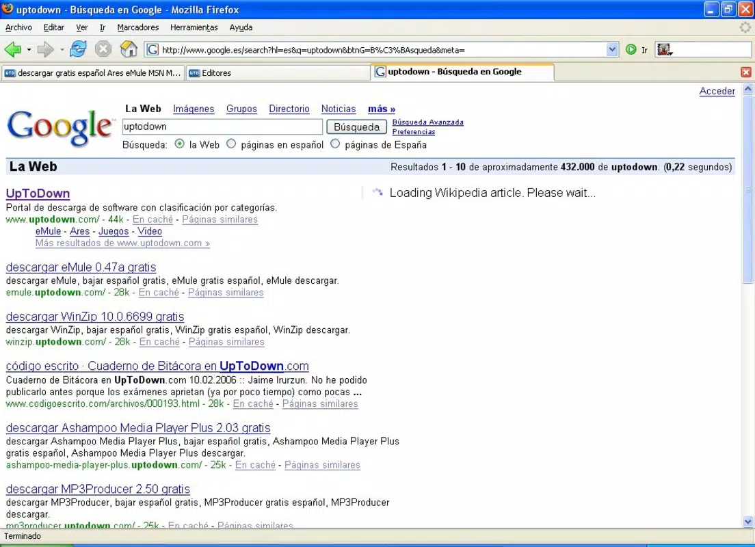
Task: Open the Preferencias link
Action: click(414, 132)
